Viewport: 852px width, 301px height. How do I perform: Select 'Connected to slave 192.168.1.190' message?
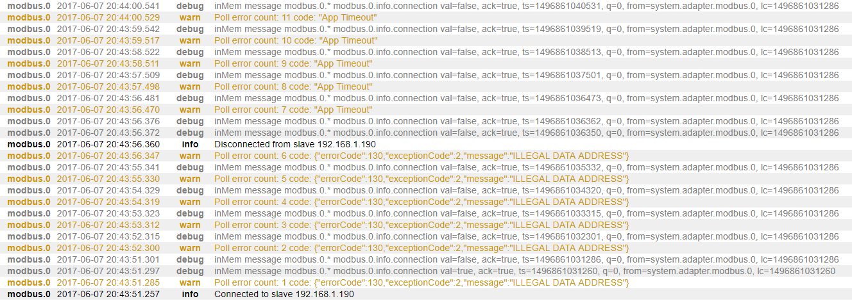pos(284,294)
